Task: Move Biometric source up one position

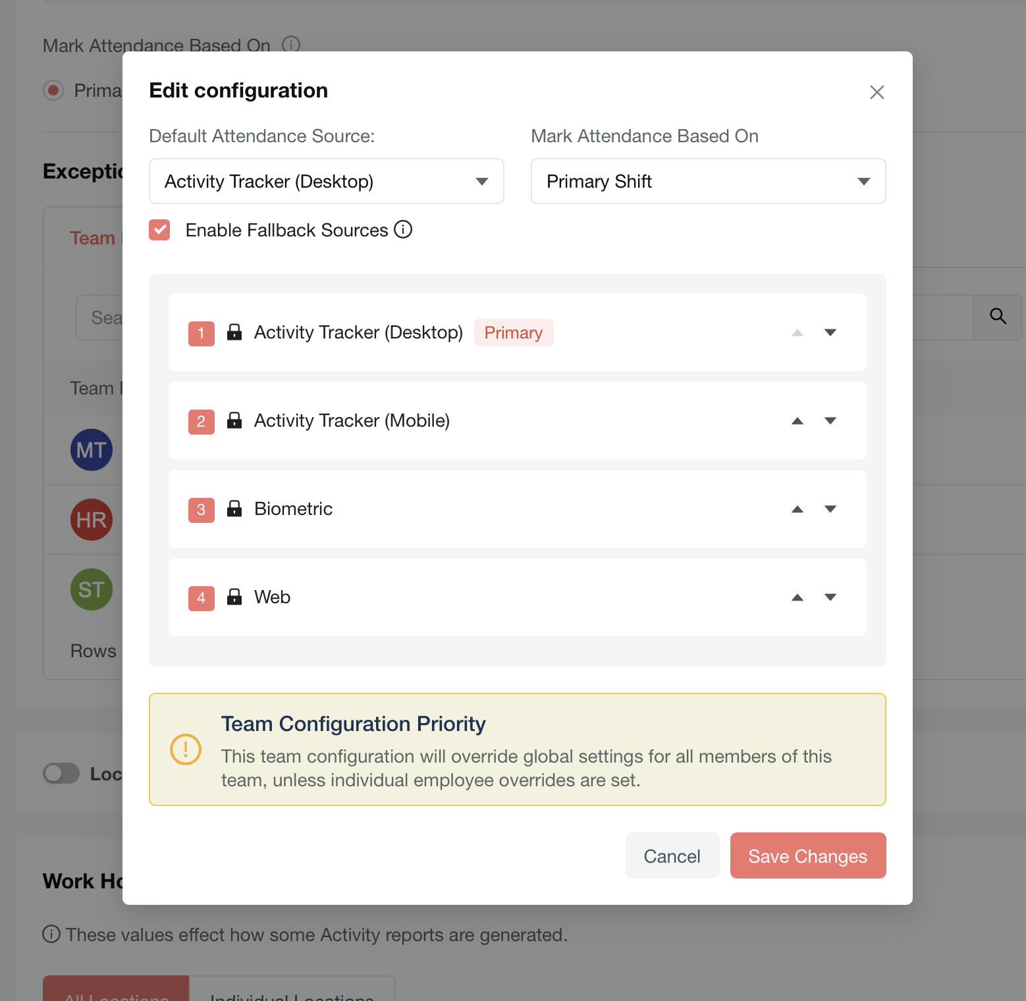Action: 797,510
